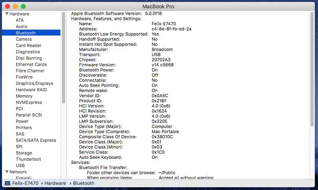Open the SATA/SATA Express entry
This screenshot has width=318, height=190.
point(36,140)
